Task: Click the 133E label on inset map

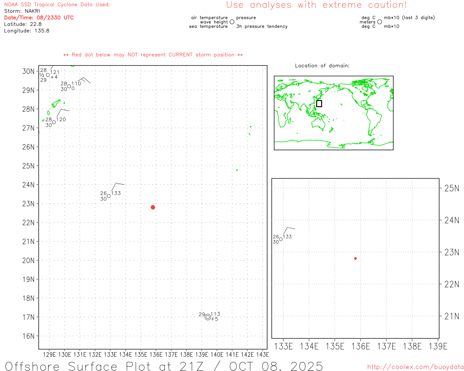Action: click(x=283, y=346)
